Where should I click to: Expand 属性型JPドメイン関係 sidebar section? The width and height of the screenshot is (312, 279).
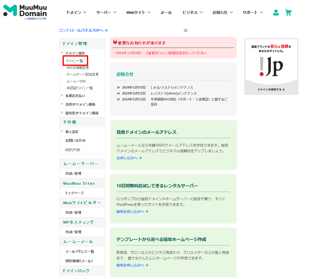(82, 113)
